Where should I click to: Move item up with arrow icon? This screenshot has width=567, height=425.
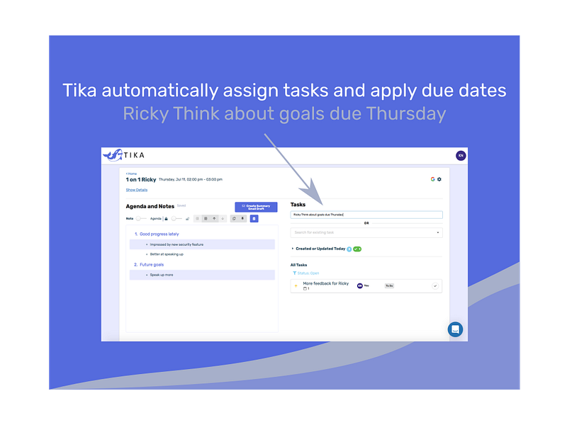214,219
